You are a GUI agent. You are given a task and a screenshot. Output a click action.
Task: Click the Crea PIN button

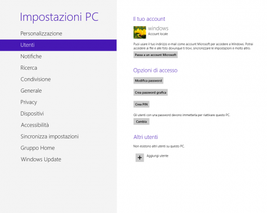tap(141, 104)
